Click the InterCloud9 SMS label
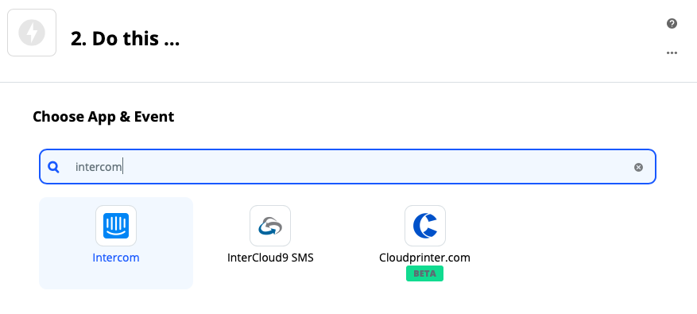The height and width of the screenshot is (314, 697). tap(270, 258)
